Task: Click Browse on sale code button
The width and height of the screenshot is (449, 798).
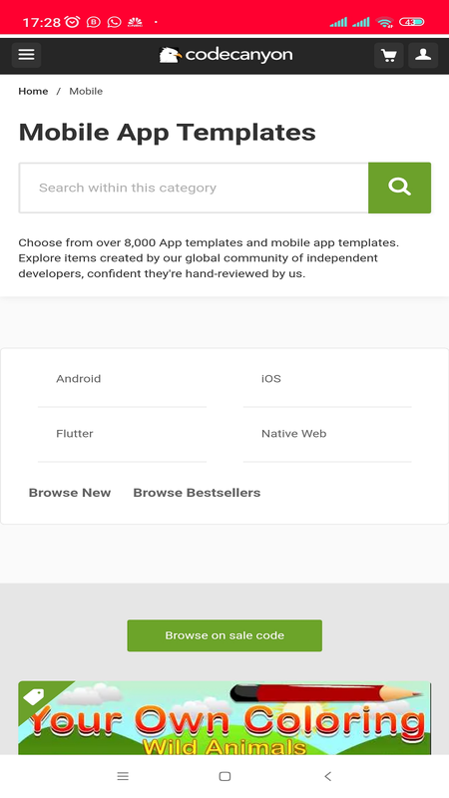Action: coord(224,635)
